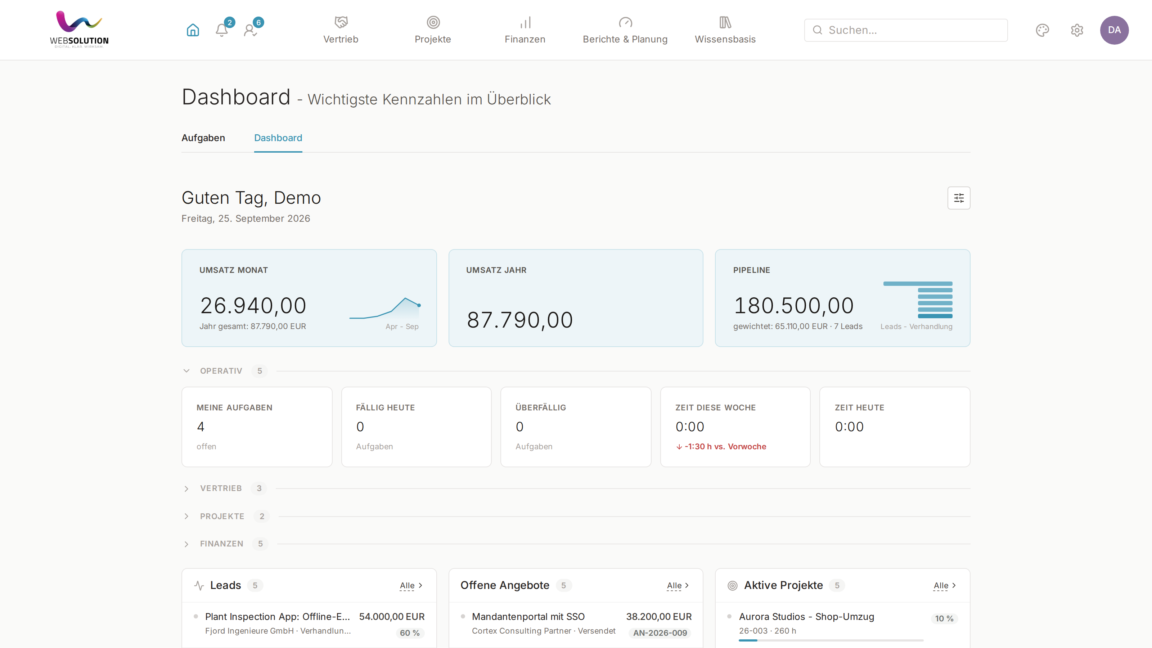Click the Umsatz Monat sparkline chart

click(384, 308)
